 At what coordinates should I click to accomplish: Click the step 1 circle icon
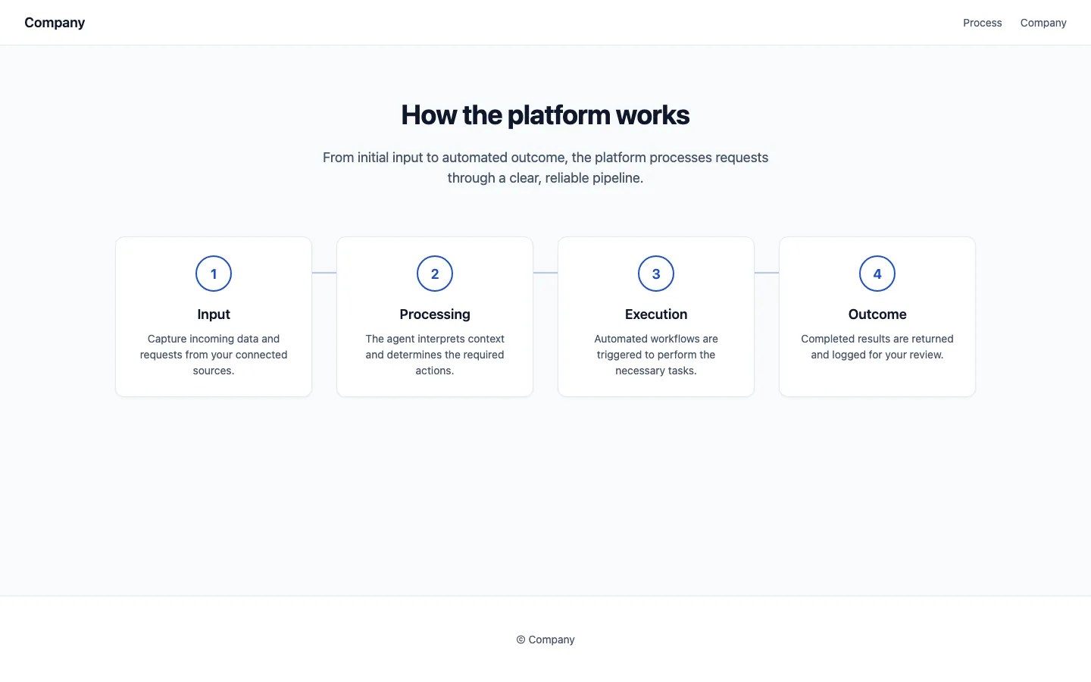tap(214, 274)
